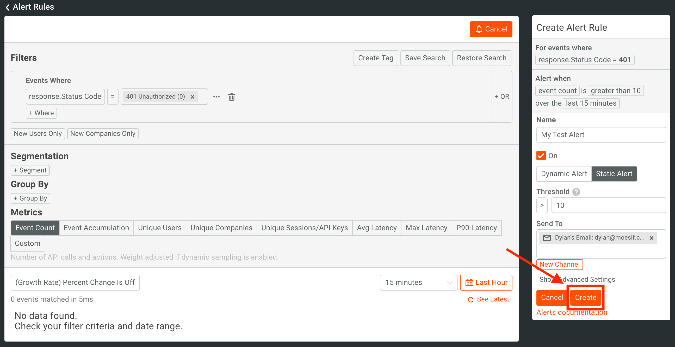Remove the 401 Unauthorized filter value
The image size is (675, 347).
pos(193,97)
